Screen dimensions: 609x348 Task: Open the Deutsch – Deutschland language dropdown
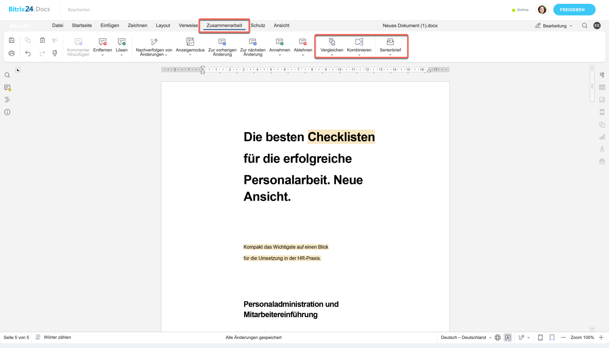466,338
